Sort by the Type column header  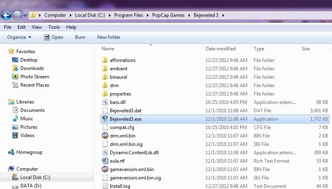[259, 49]
